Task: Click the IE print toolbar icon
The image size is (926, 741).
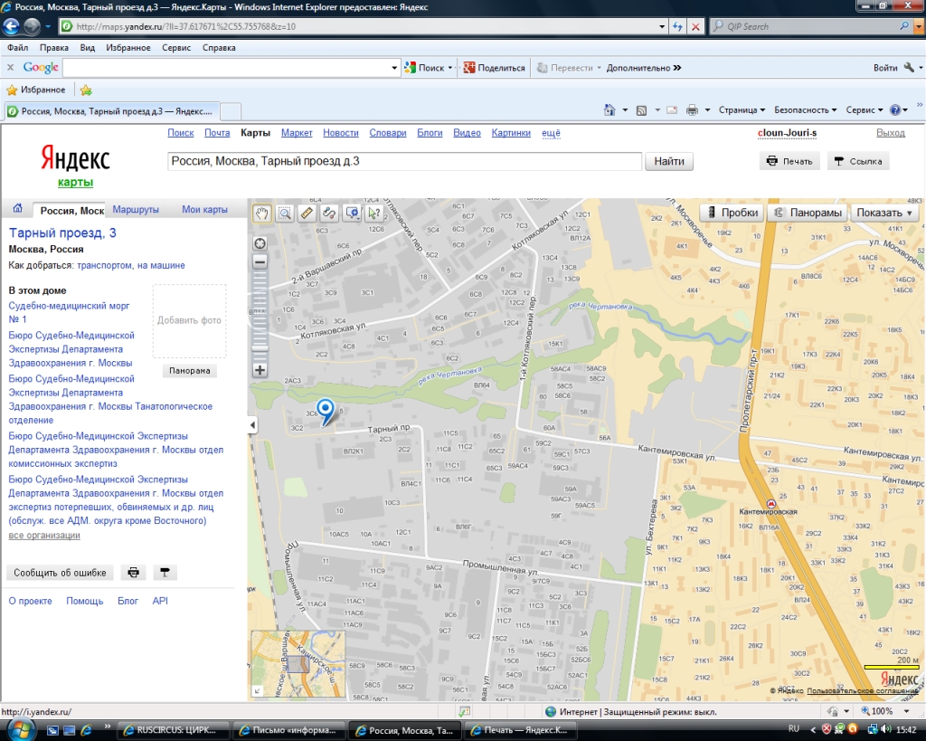Action: point(692,109)
